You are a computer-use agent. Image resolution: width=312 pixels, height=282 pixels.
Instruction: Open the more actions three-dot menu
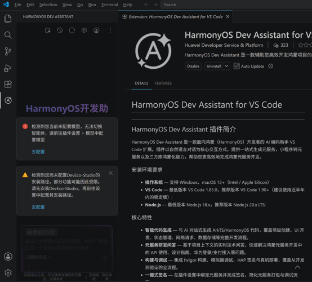pos(110,30)
